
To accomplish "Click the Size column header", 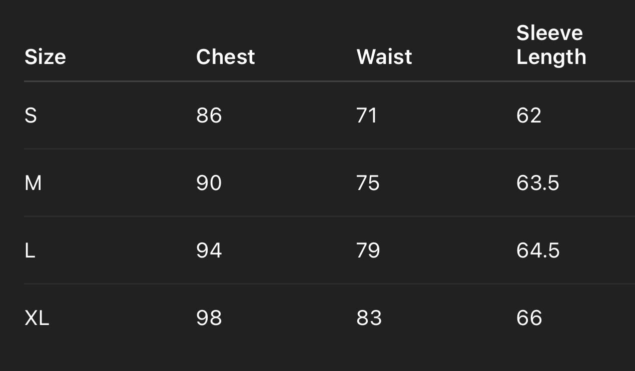I will tap(45, 57).
